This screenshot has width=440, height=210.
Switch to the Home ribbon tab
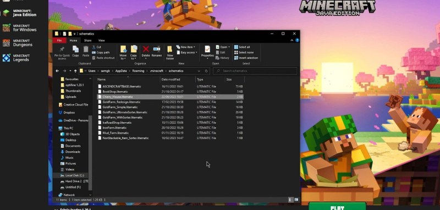pos(73,40)
